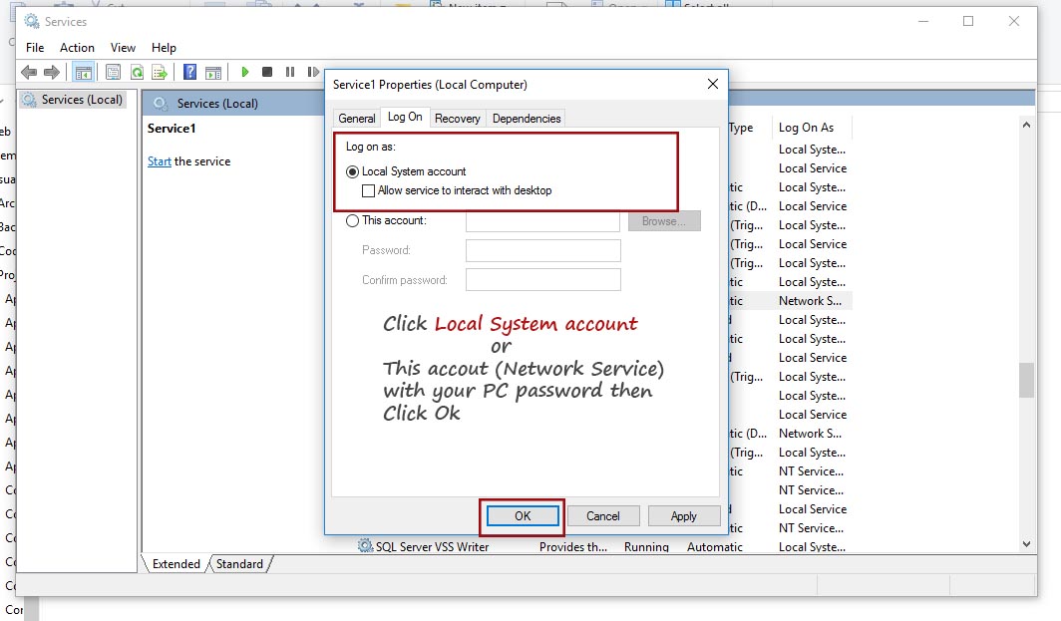Toggle Show/Hide Action Pane toolbar icon
The image size is (1061, 621).
(213, 72)
